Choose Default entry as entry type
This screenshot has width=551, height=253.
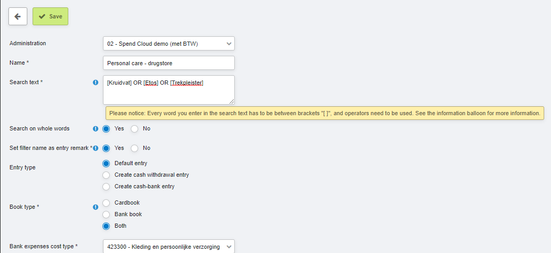[x=106, y=164]
